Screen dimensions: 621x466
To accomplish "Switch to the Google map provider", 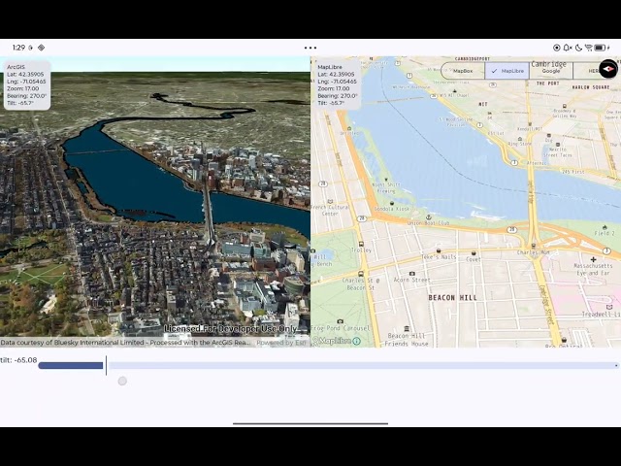I will pos(551,71).
